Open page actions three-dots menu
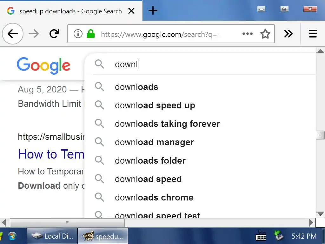This screenshot has height=244, width=325. pyautogui.click(x=247, y=34)
